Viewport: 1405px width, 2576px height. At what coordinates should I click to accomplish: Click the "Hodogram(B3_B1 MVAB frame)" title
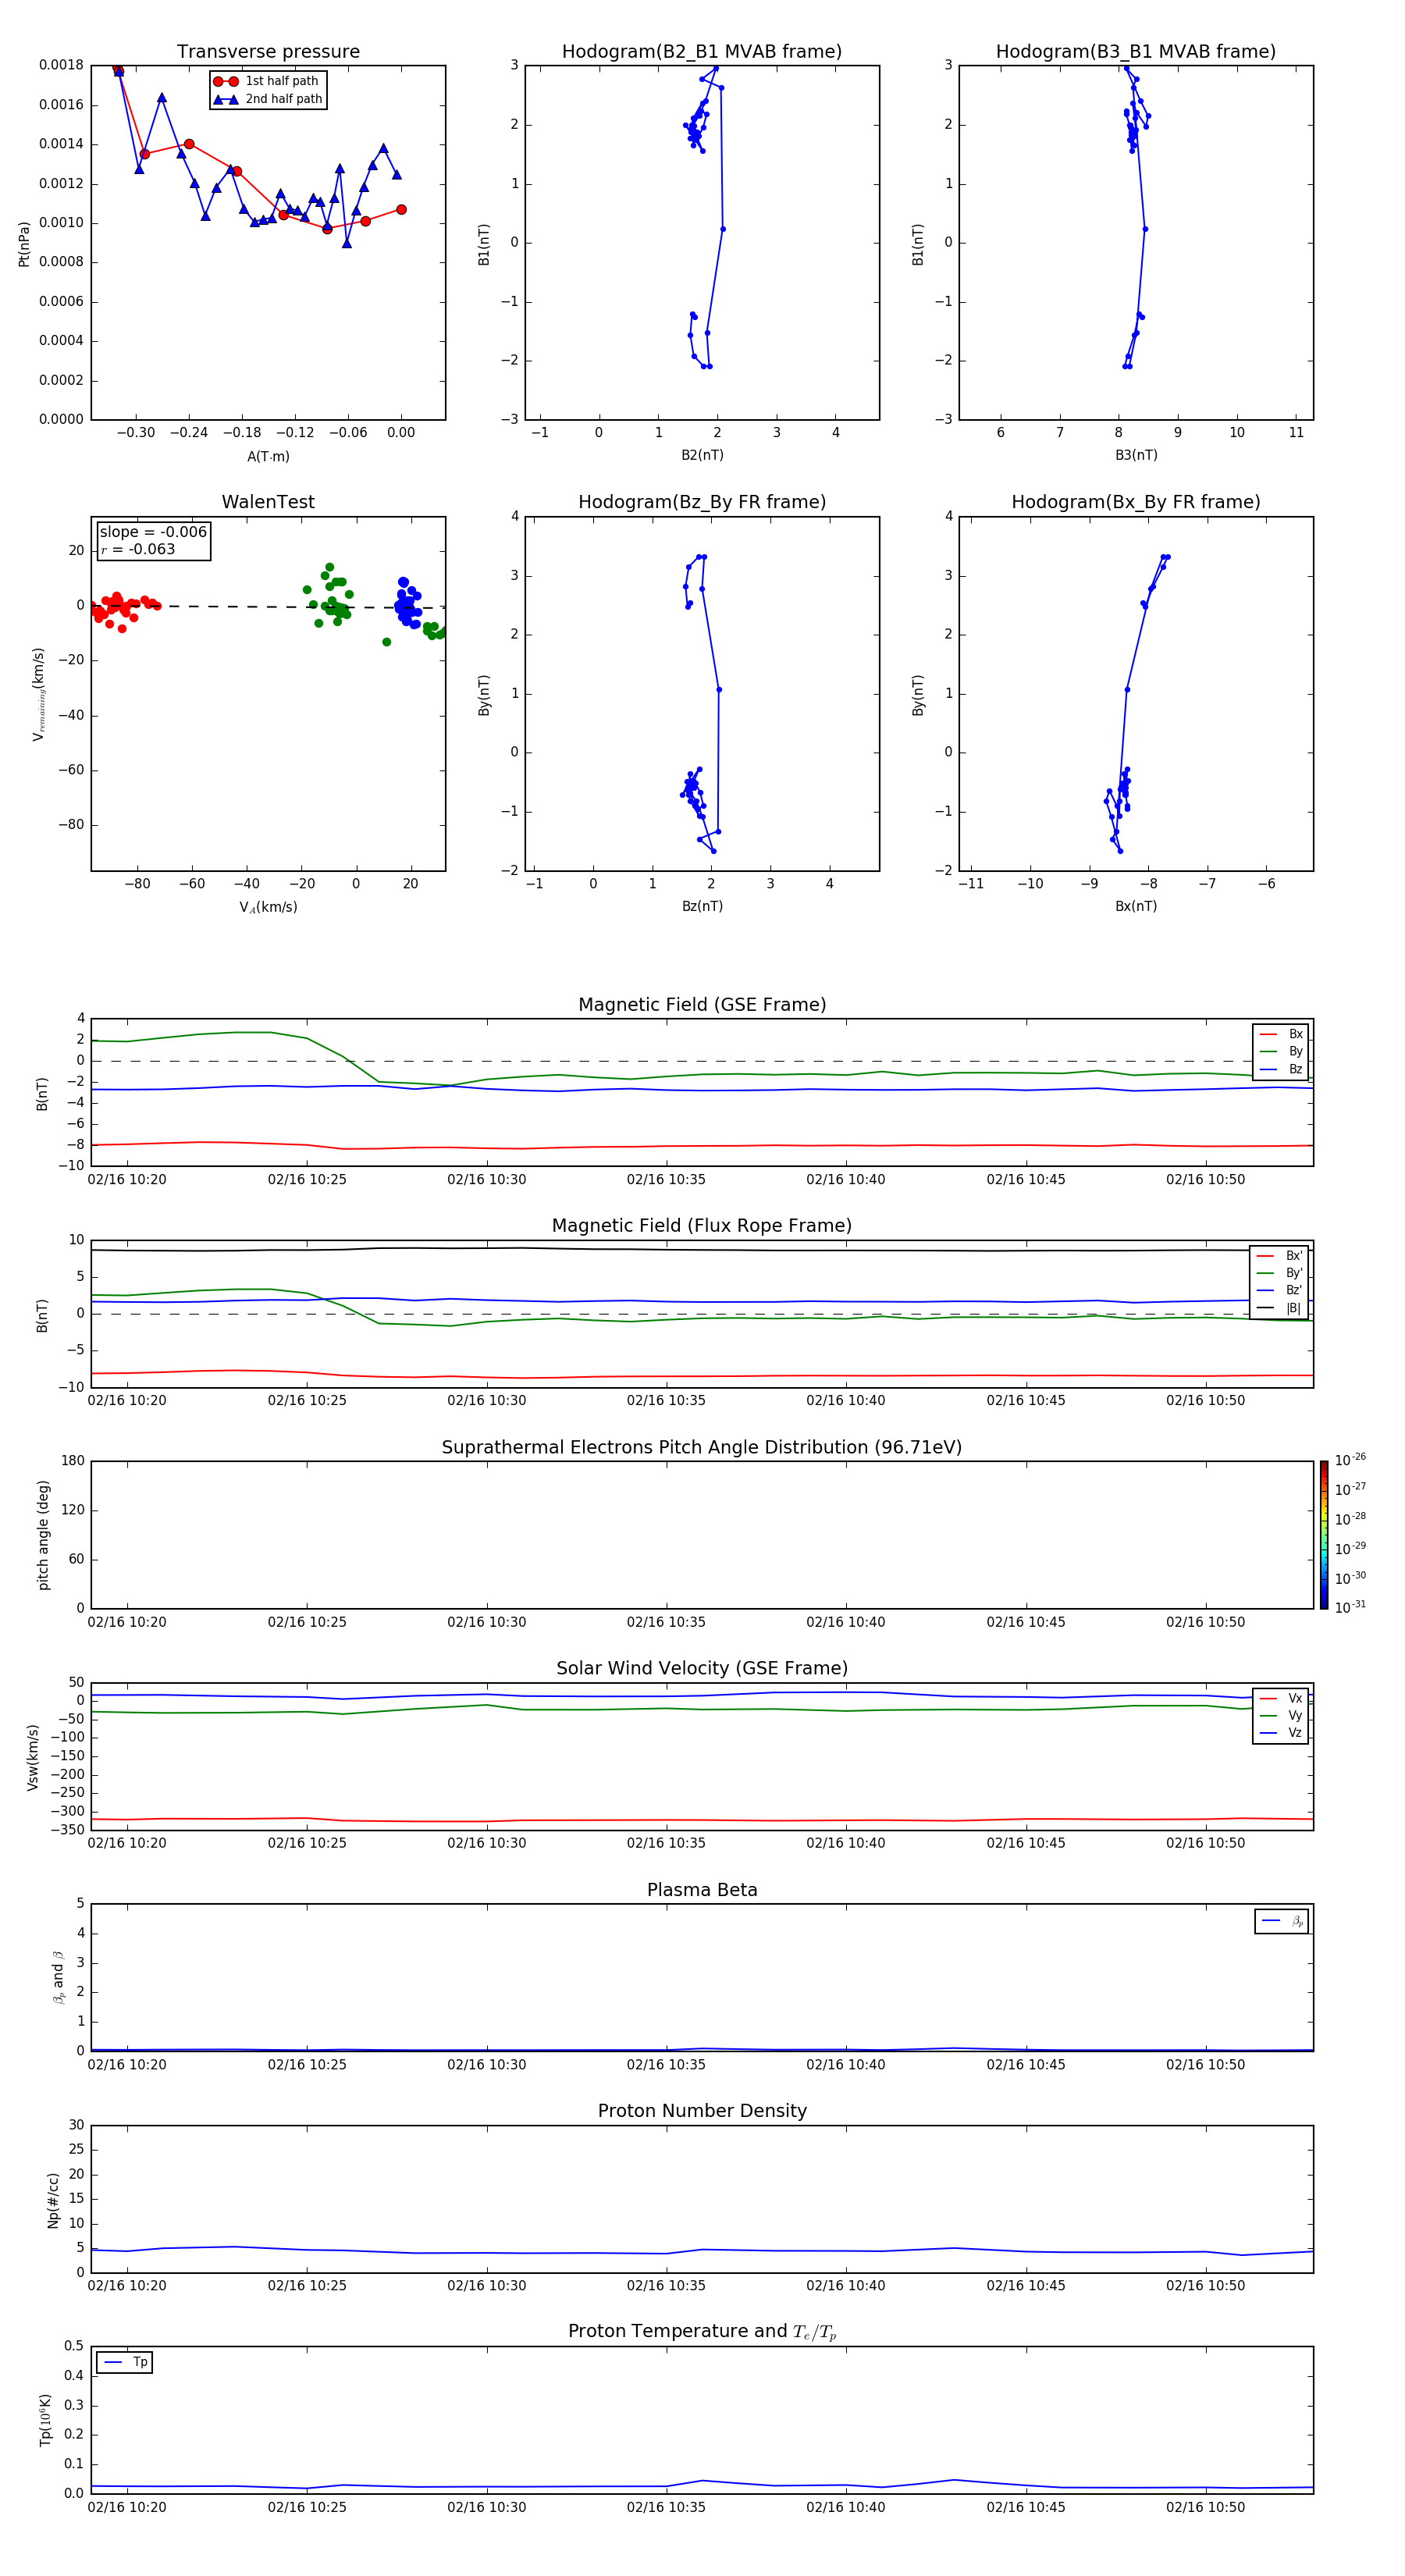(x=1136, y=51)
